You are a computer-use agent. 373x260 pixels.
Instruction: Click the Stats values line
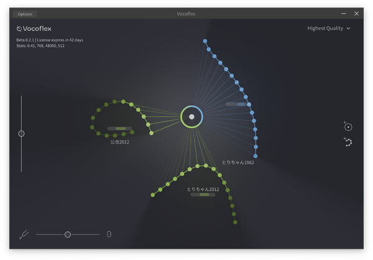coord(40,45)
